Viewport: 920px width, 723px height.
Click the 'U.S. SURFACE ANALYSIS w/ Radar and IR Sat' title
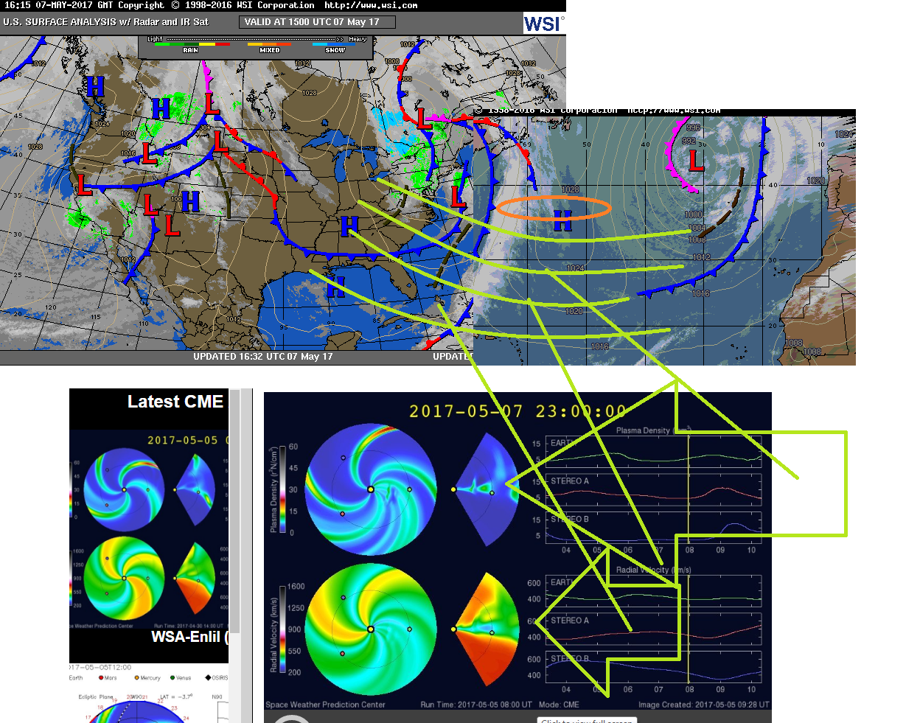105,22
